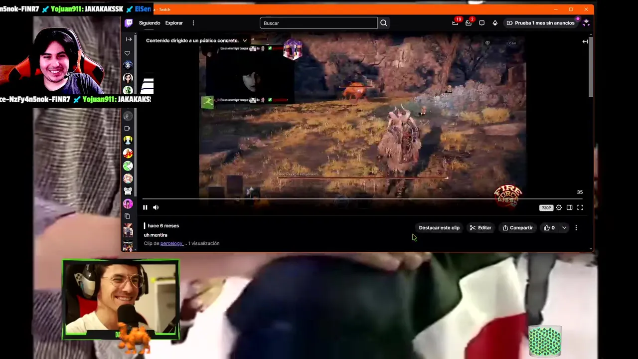Expand the left channel sidebar
Screen dimensions: 638x359
pos(129,39)
